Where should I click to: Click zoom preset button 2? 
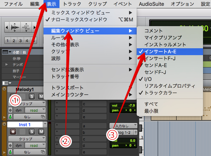click(x=14, y=41)
